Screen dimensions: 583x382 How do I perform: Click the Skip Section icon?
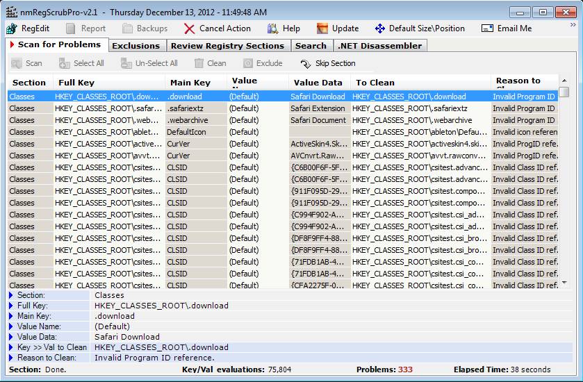(x=306, y=63)
